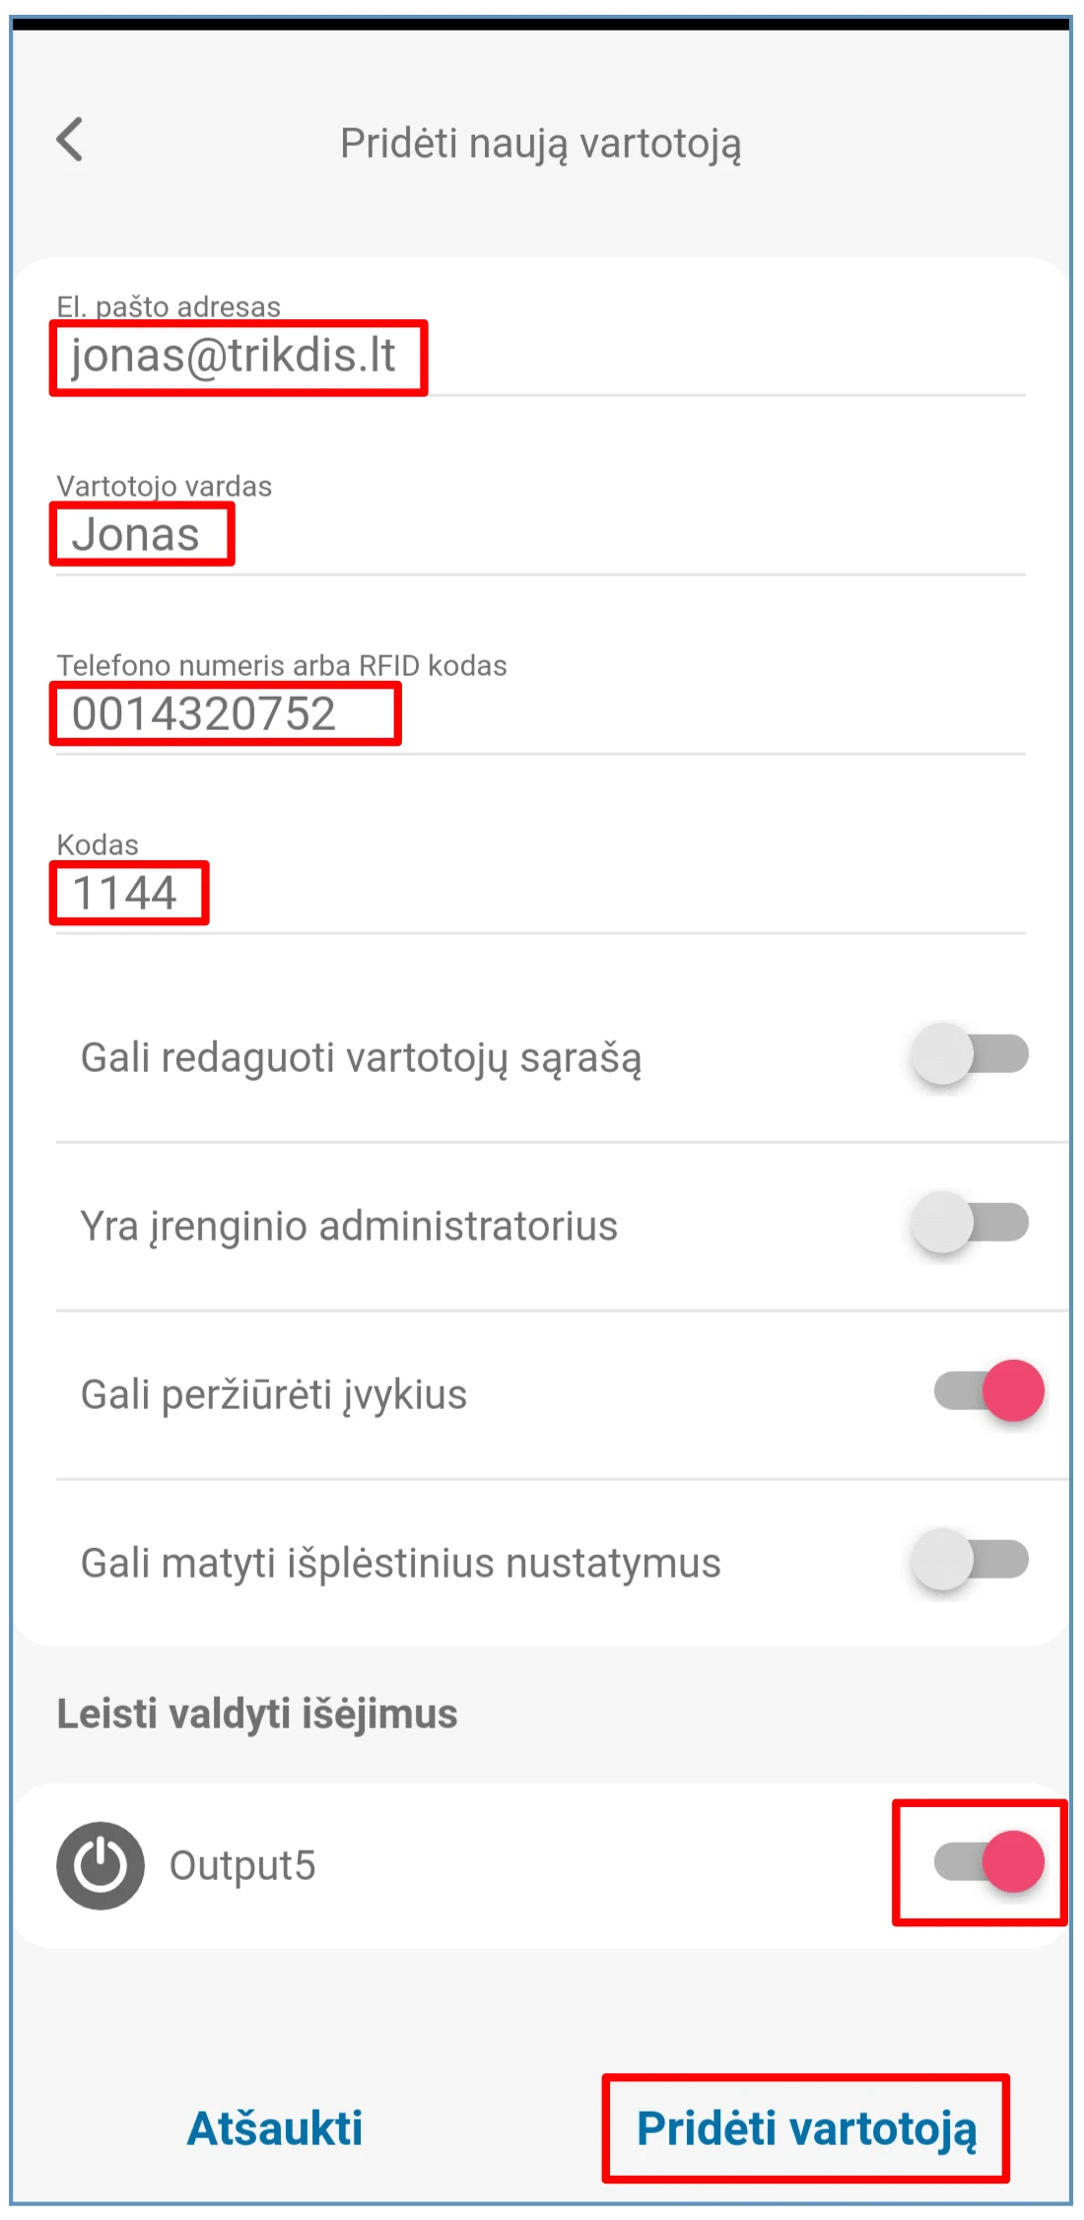The width and height of the screenshot is (1084, 2220).
Task: Disable 'Gali peržiūrėti įvykius' switch
Action: 988,1391
